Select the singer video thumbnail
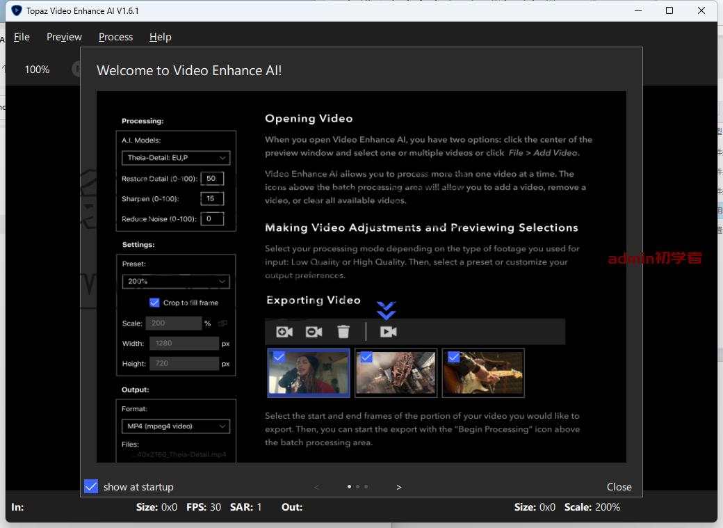Viewport: 723px width, 528px height. tap(309, 373)
